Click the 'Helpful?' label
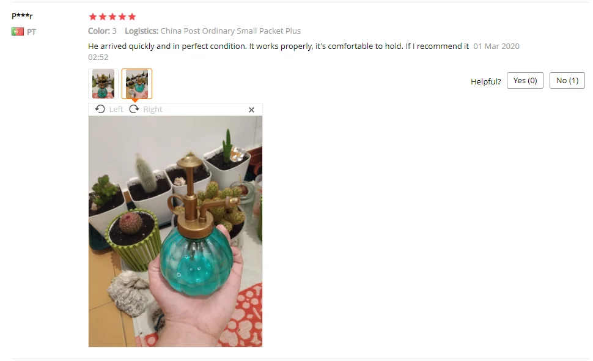This screenshot has width=593, height=361. click(x=485, y=81)
